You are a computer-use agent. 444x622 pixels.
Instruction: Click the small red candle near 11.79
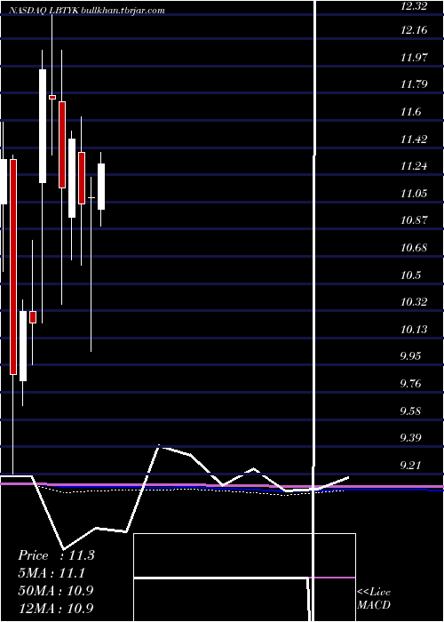[x=52, y=97]
